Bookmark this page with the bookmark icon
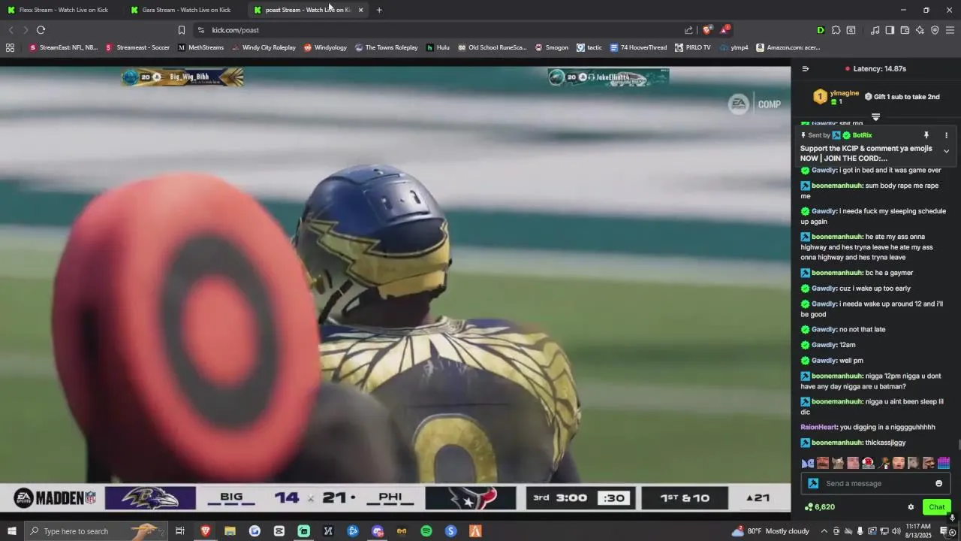Viewport: 961px width, 541px height. tap(181, 30)
